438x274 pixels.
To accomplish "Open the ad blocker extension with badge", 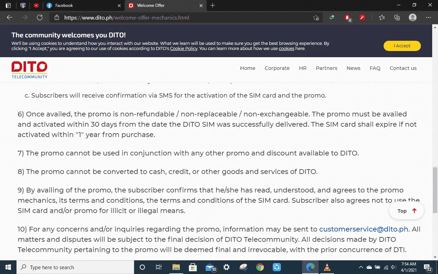I will [x=348, y=18].
